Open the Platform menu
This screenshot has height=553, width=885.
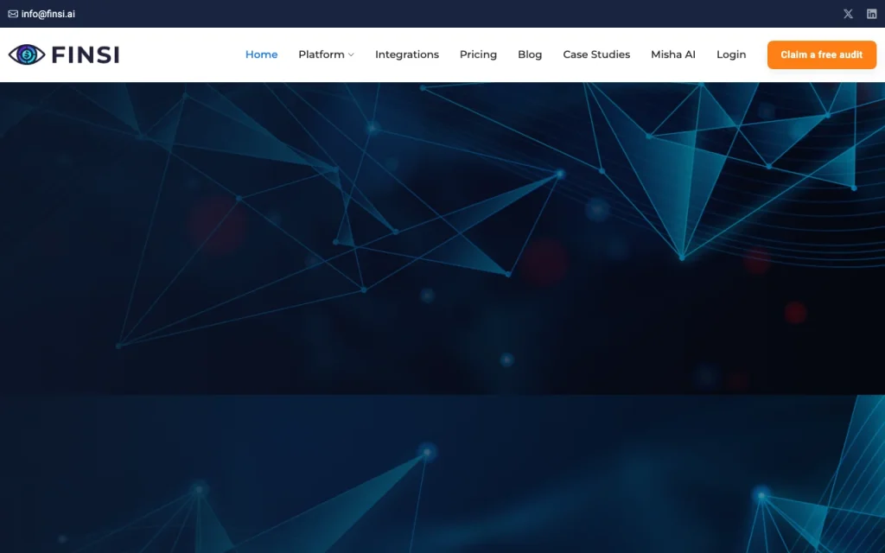pos(322,54)
